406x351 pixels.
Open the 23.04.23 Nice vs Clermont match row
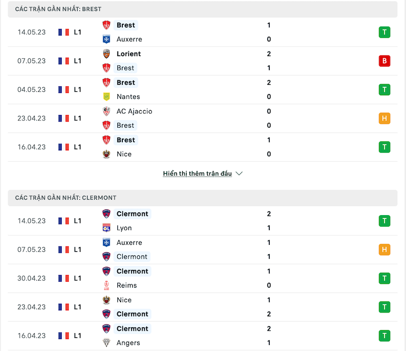point(203,307)
